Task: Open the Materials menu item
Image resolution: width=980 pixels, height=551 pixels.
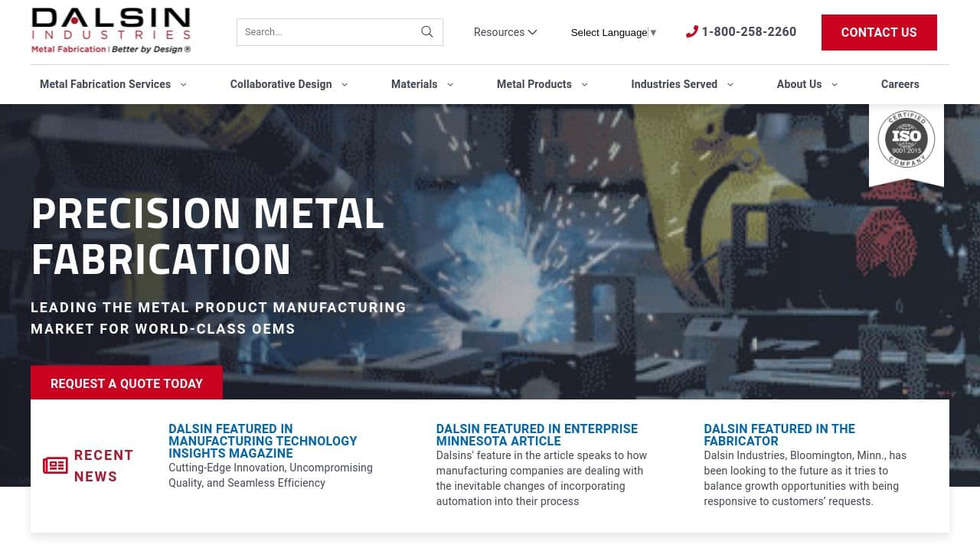Action: coord(414,84)
